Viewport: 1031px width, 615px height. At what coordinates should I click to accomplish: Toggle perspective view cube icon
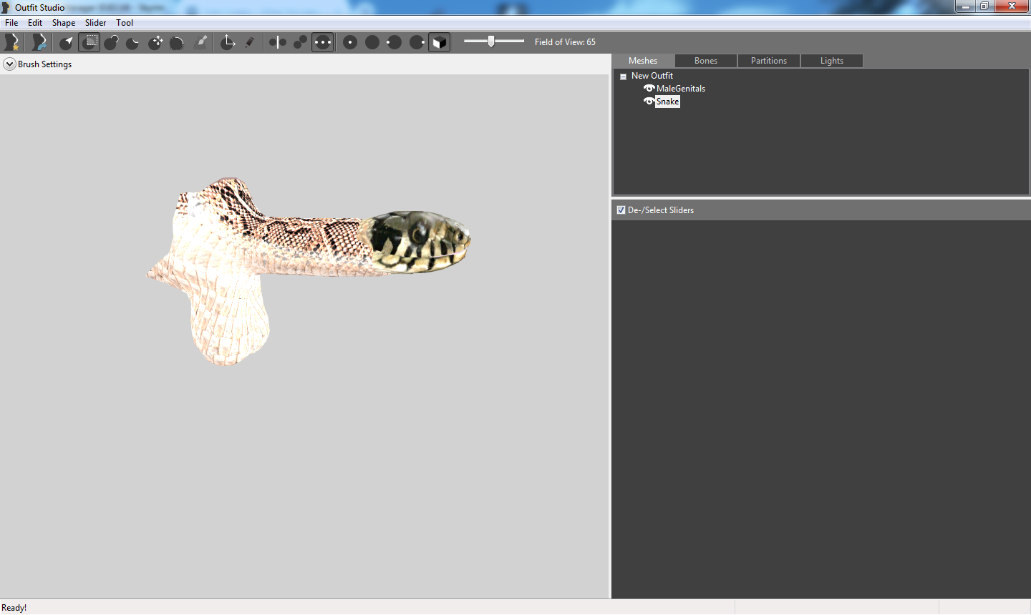pos(440,42)
